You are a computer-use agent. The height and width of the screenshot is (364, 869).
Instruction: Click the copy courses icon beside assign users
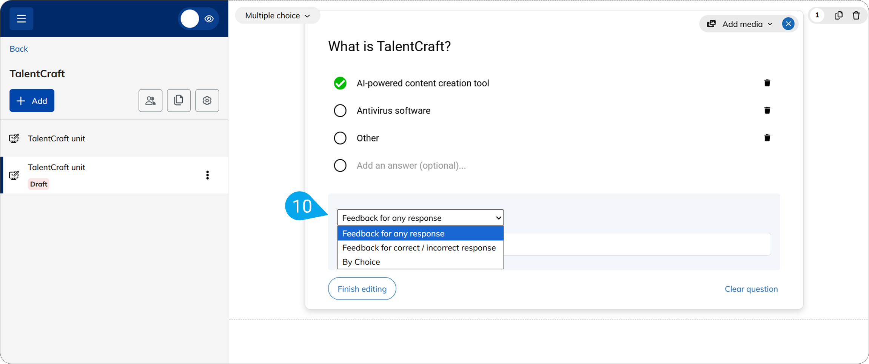click(179, 100)
